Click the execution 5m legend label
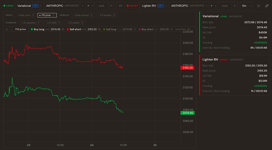This screenshot has height=150, width=272. pos(183,29)
